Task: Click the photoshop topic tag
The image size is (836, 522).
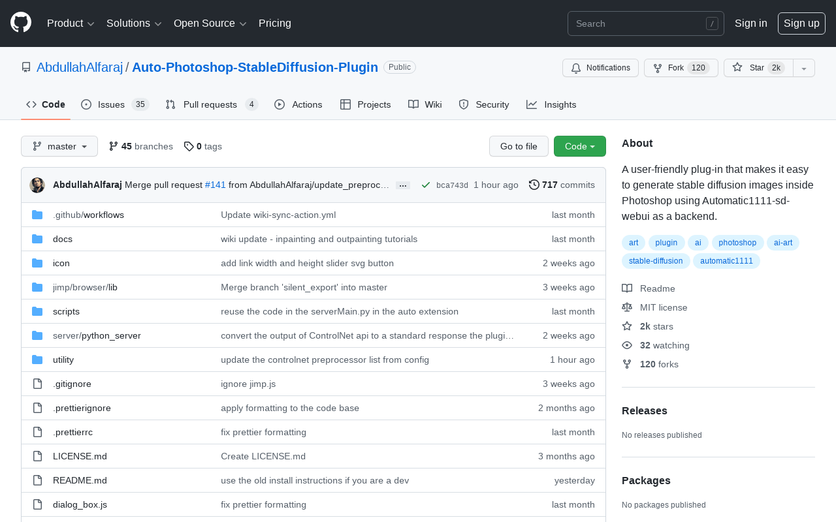Action: (737, 243)
